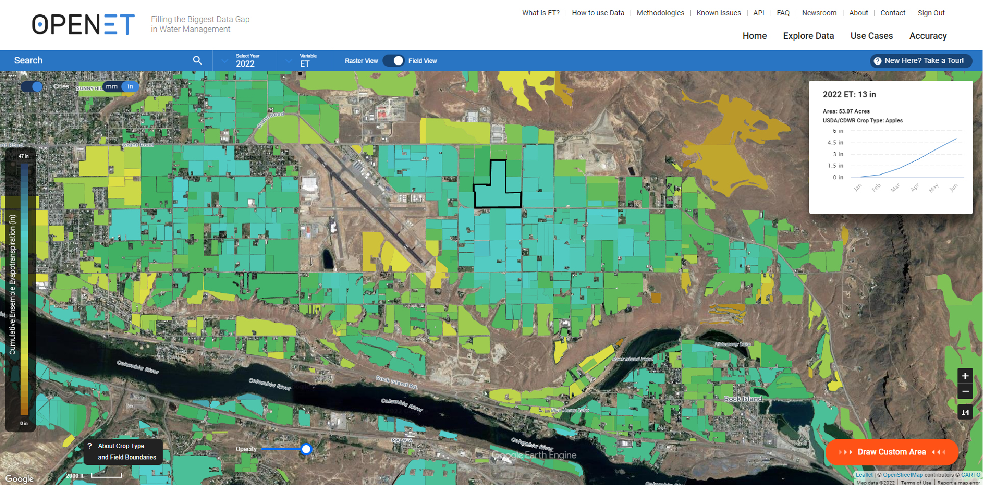Click the OpenET logo
The height and width of the screenshot is (485, 983).
[84, 25]
